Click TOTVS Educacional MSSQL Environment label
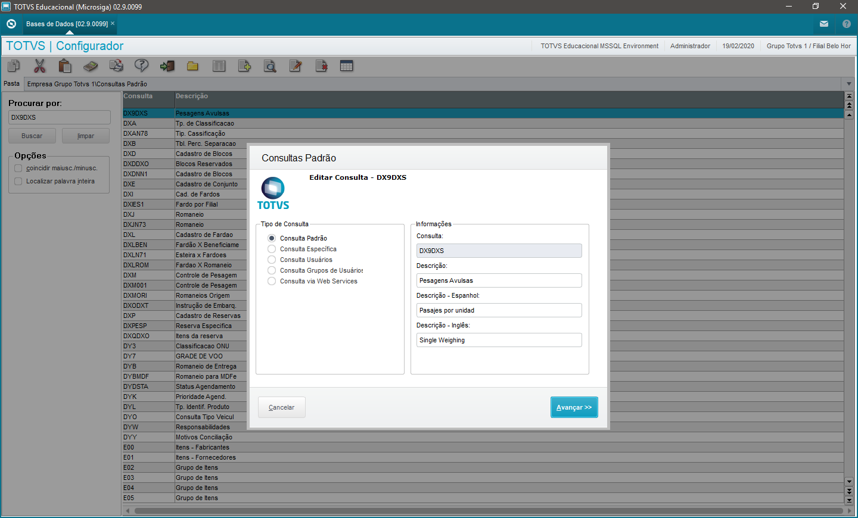 coord(599,46)
